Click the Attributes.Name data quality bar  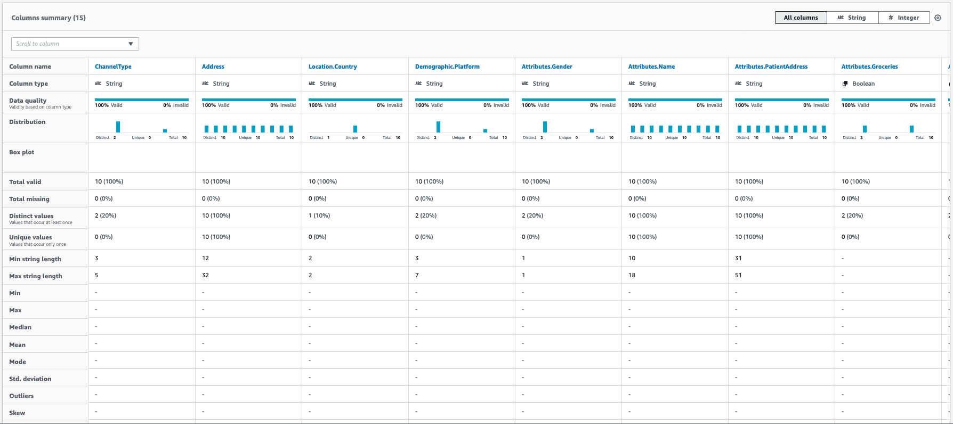(x=675, y=99)
